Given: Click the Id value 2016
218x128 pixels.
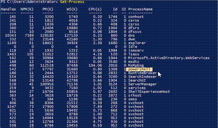Looking at the screenshot, I should click(113, 65).
